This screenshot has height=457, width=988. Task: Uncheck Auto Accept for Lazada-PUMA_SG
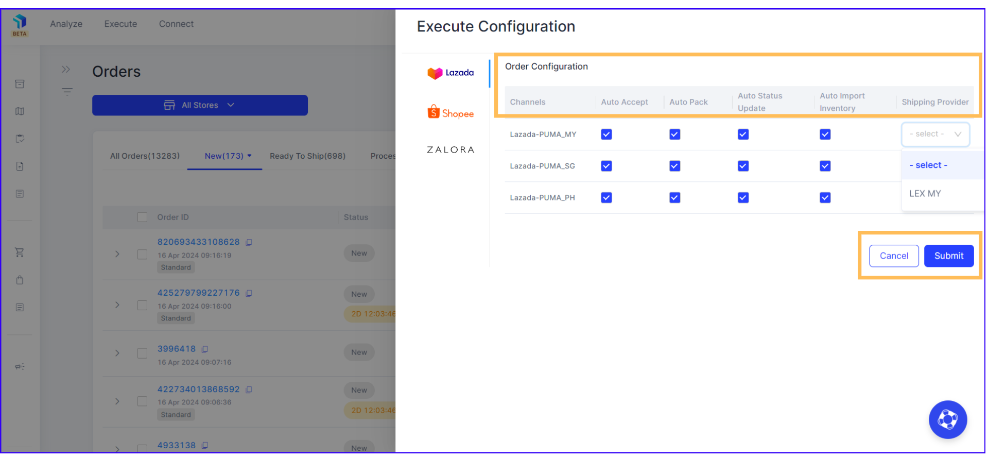pyautogui.click(x=606, y=166)
